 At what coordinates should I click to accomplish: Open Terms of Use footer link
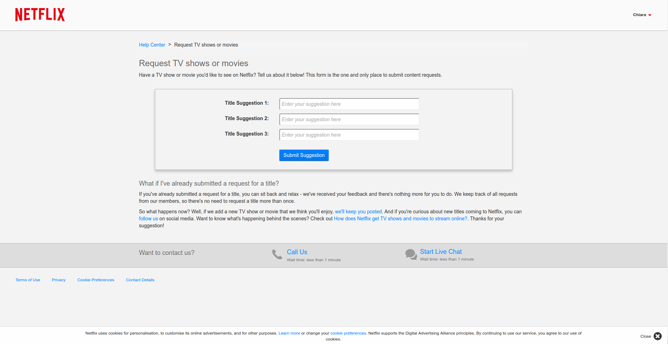(x=28, y=280)
